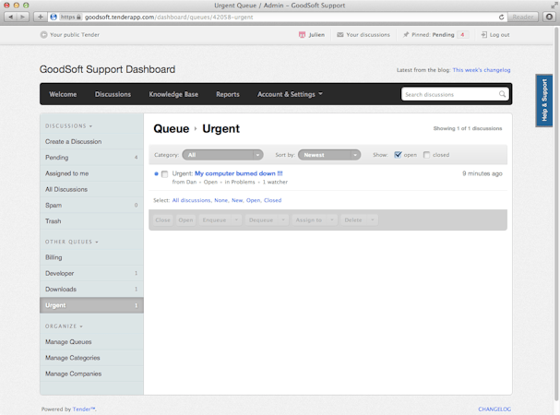This screenshot has width=560, height=415.
Task: Go forward with the browser forward arrow
Action: (x=22, y=17)
